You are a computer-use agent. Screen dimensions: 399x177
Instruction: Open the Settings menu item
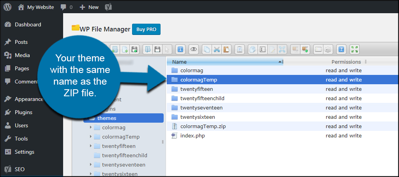[x=25, y=152]
